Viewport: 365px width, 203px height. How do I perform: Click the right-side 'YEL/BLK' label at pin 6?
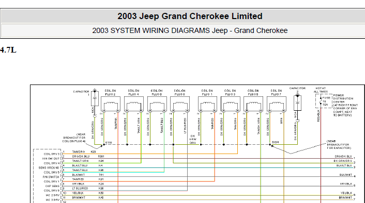[x=346, y=193]
